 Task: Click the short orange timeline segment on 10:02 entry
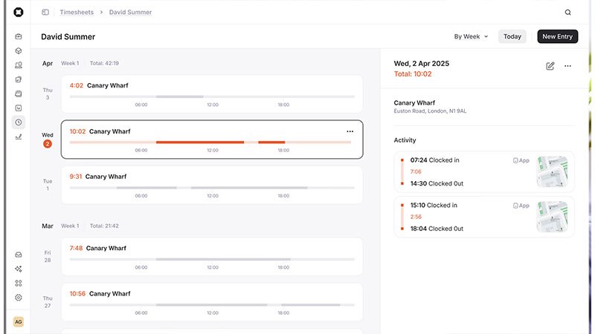pos(271,142)
